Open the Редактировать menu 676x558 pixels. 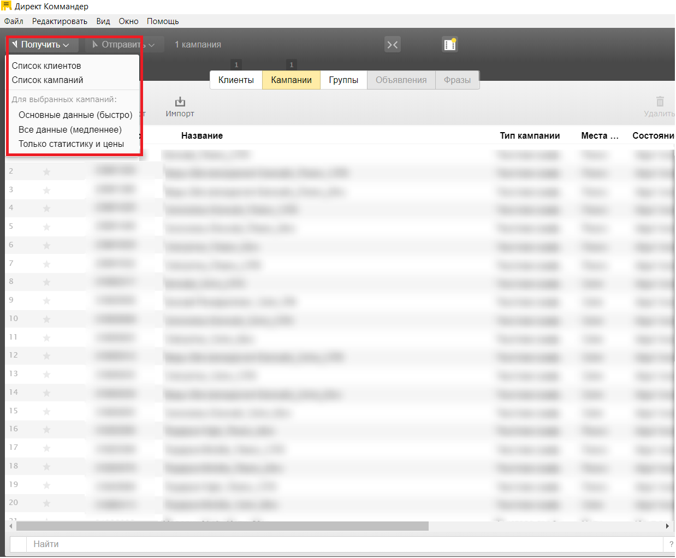pyautogui.click(x=60, y=21)
